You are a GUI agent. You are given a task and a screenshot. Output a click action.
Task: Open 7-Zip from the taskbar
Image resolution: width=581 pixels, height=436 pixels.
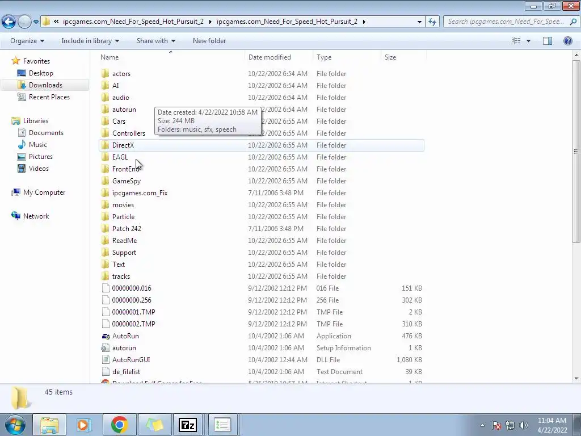pyautogui.click(x=187, y=425)
